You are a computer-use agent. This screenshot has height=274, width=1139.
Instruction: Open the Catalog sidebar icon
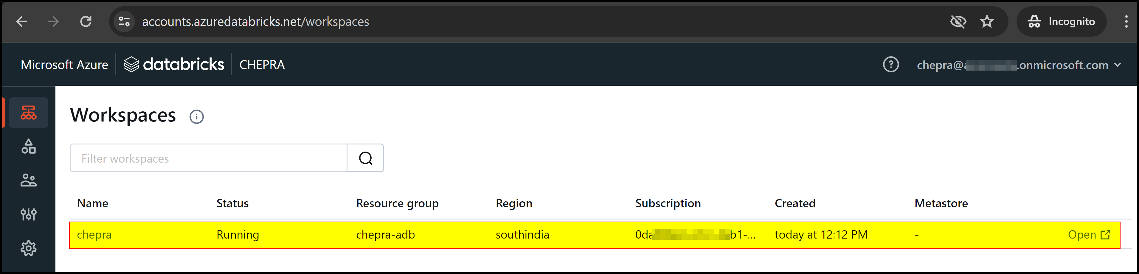[29, 146]
